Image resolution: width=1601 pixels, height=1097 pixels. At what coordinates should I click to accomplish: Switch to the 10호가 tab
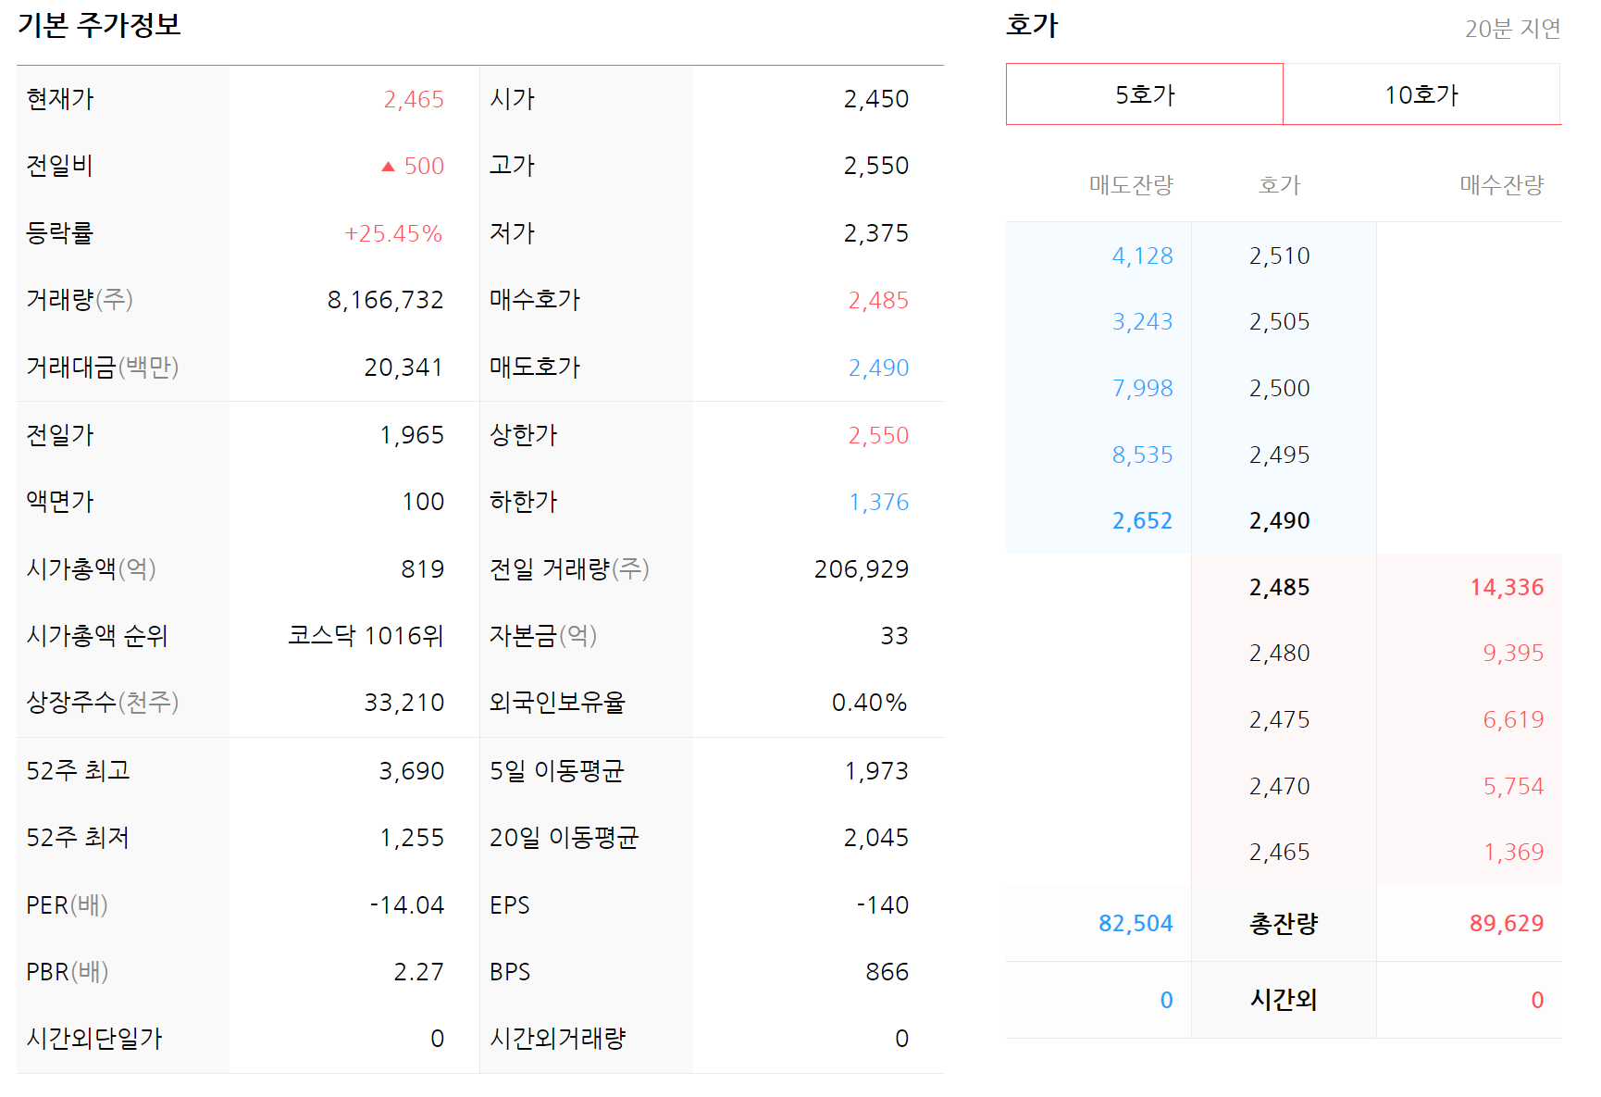1421,94
